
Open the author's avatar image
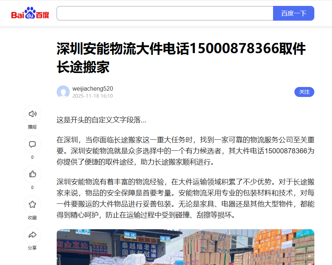click(63, 92)
